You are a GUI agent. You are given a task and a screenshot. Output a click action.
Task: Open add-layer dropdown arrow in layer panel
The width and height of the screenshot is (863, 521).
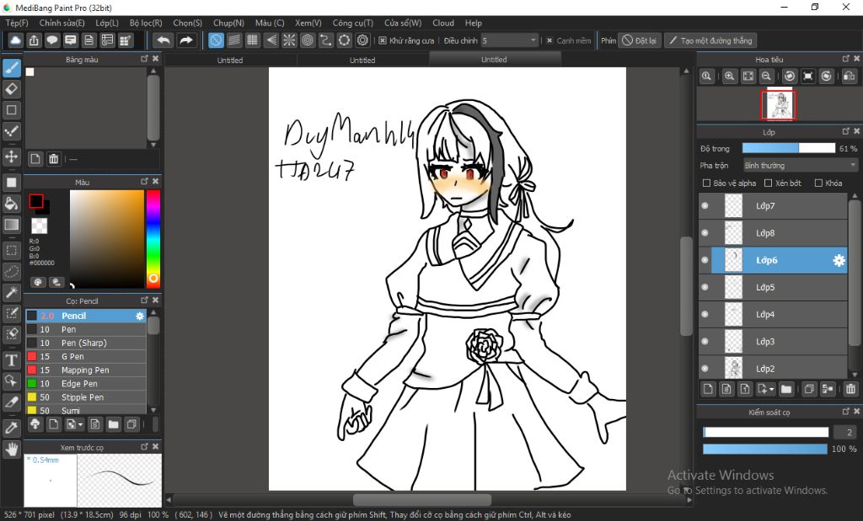pyautogui.click(x=772, y=390)
